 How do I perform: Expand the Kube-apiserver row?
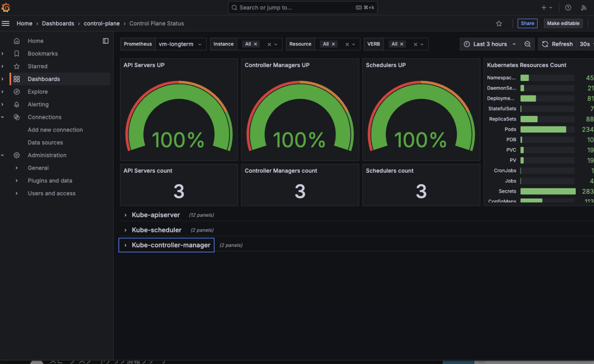156,215
